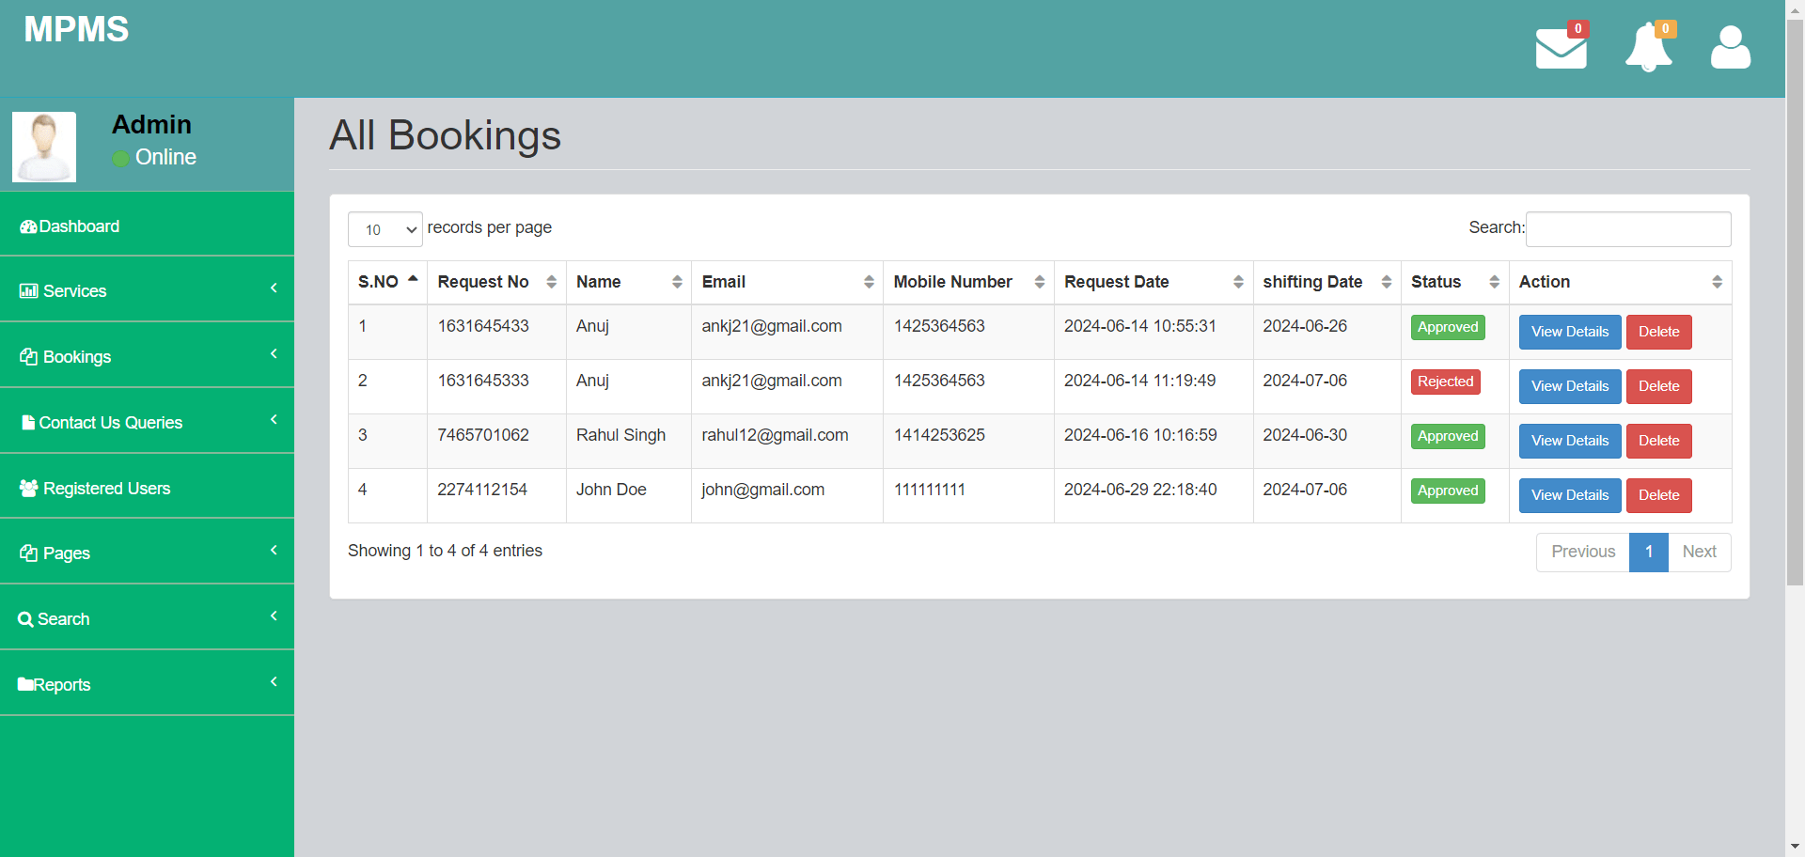The image size is (1805, 857).
Task: Select Pages from the sidebar menu
Action: click(66, 553)
